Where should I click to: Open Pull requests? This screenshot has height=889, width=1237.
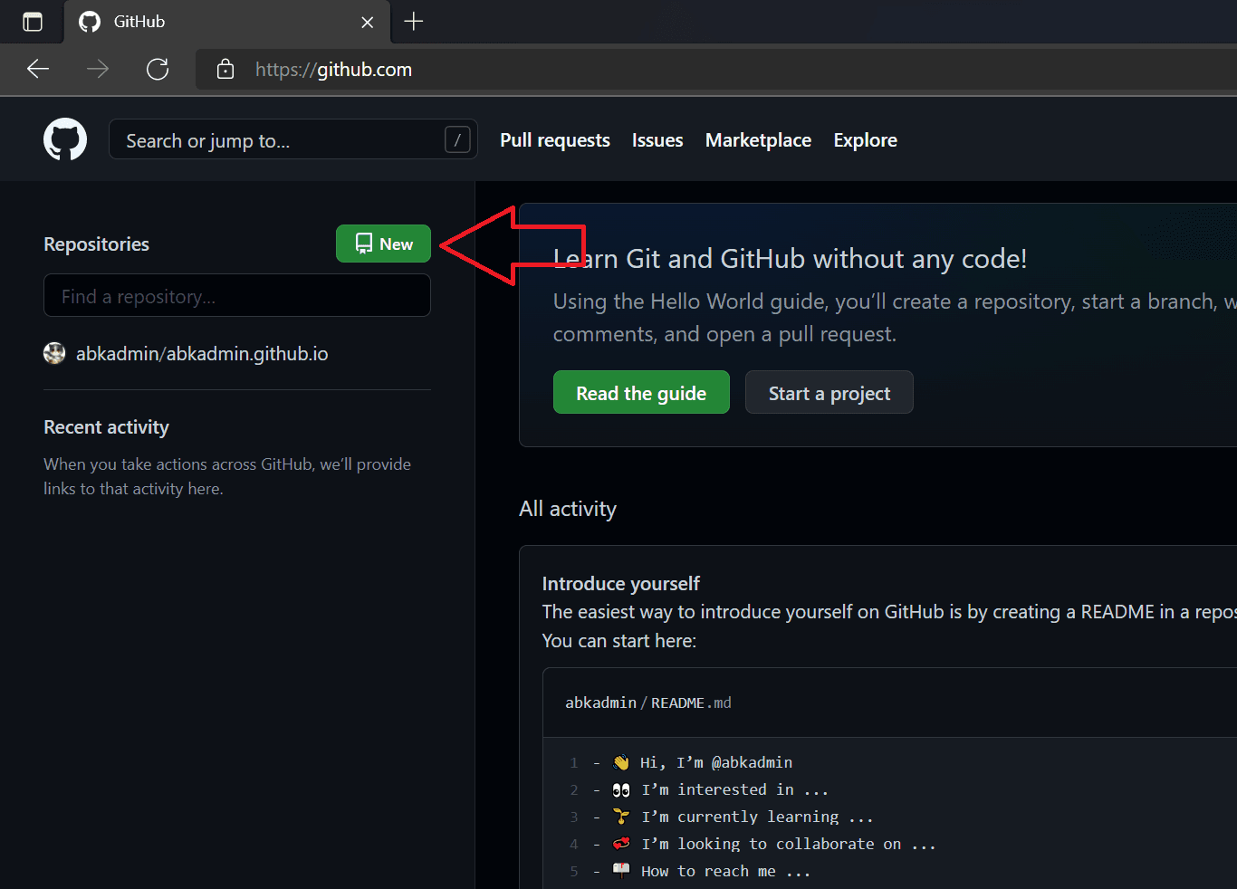[555, 140]
